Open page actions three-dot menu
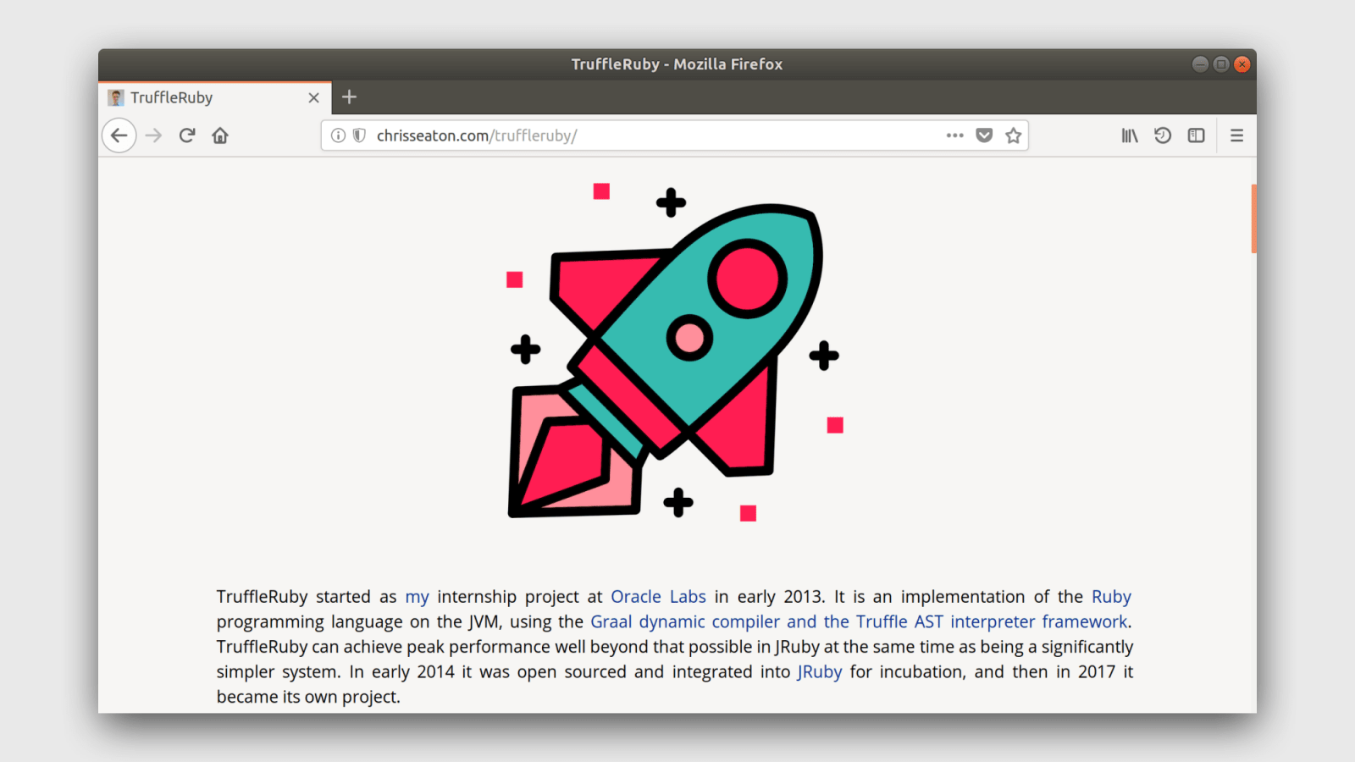 click(x=955, y=135)
